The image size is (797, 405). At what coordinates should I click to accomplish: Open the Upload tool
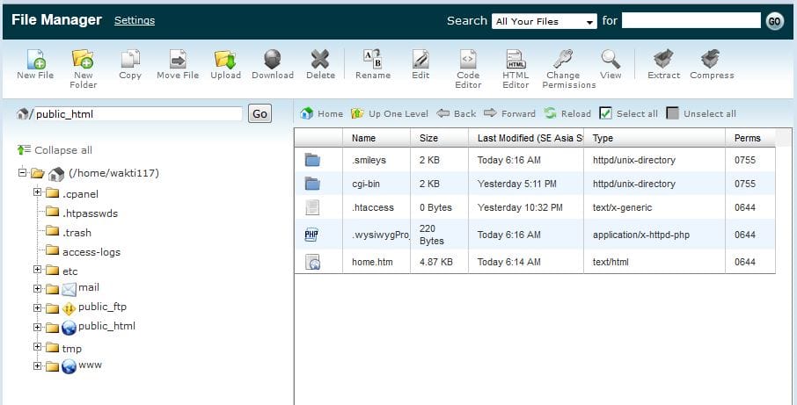pyautogui.click(x=225, y=60)
